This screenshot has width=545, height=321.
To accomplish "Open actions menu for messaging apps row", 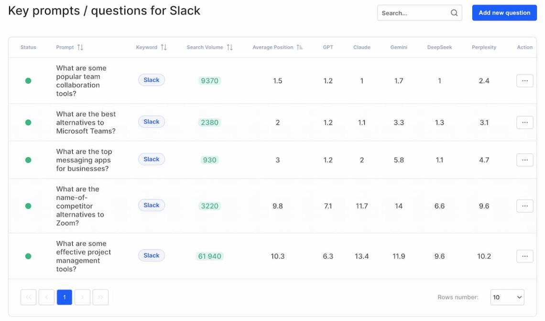I will pos(524,160).
